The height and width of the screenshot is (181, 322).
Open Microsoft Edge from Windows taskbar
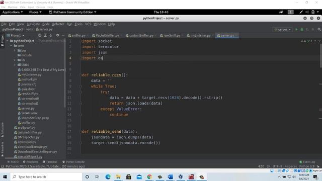[108, 176]
